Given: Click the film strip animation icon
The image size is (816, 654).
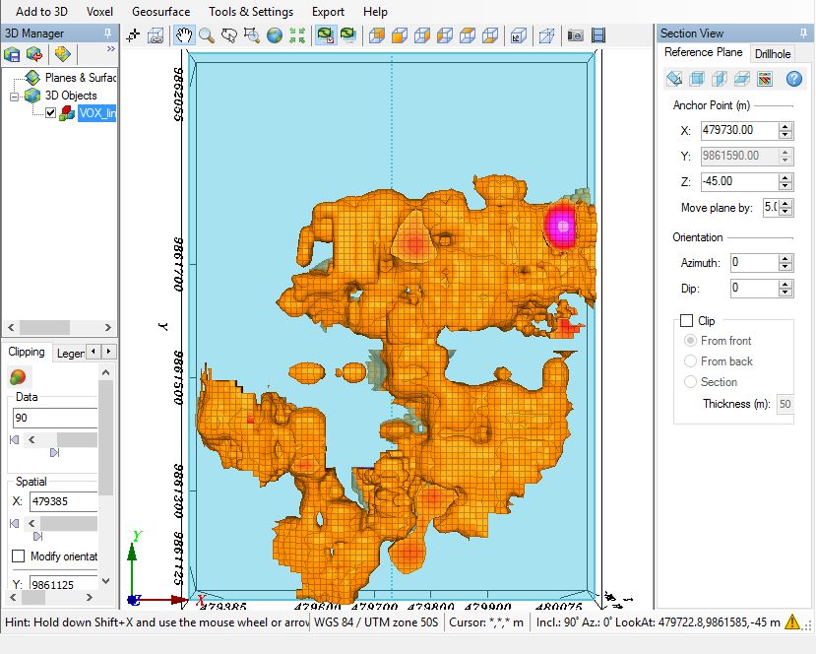Looking at the screenshot, I should click(598, 35).
